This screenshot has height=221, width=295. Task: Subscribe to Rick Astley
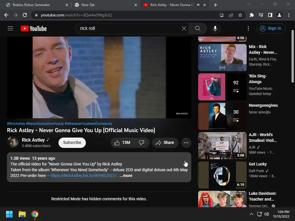click(x=72, y=143)
